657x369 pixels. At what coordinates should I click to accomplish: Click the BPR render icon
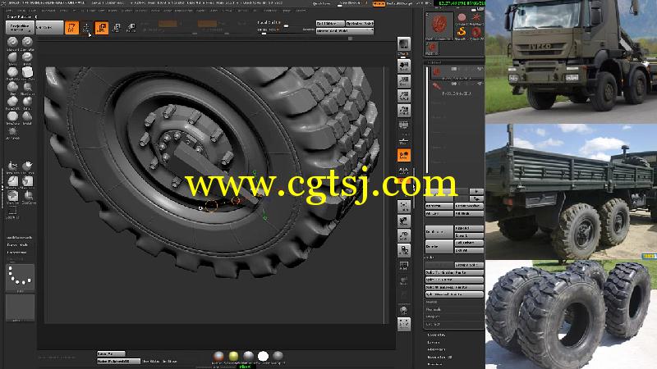click(x=404, y=44)
